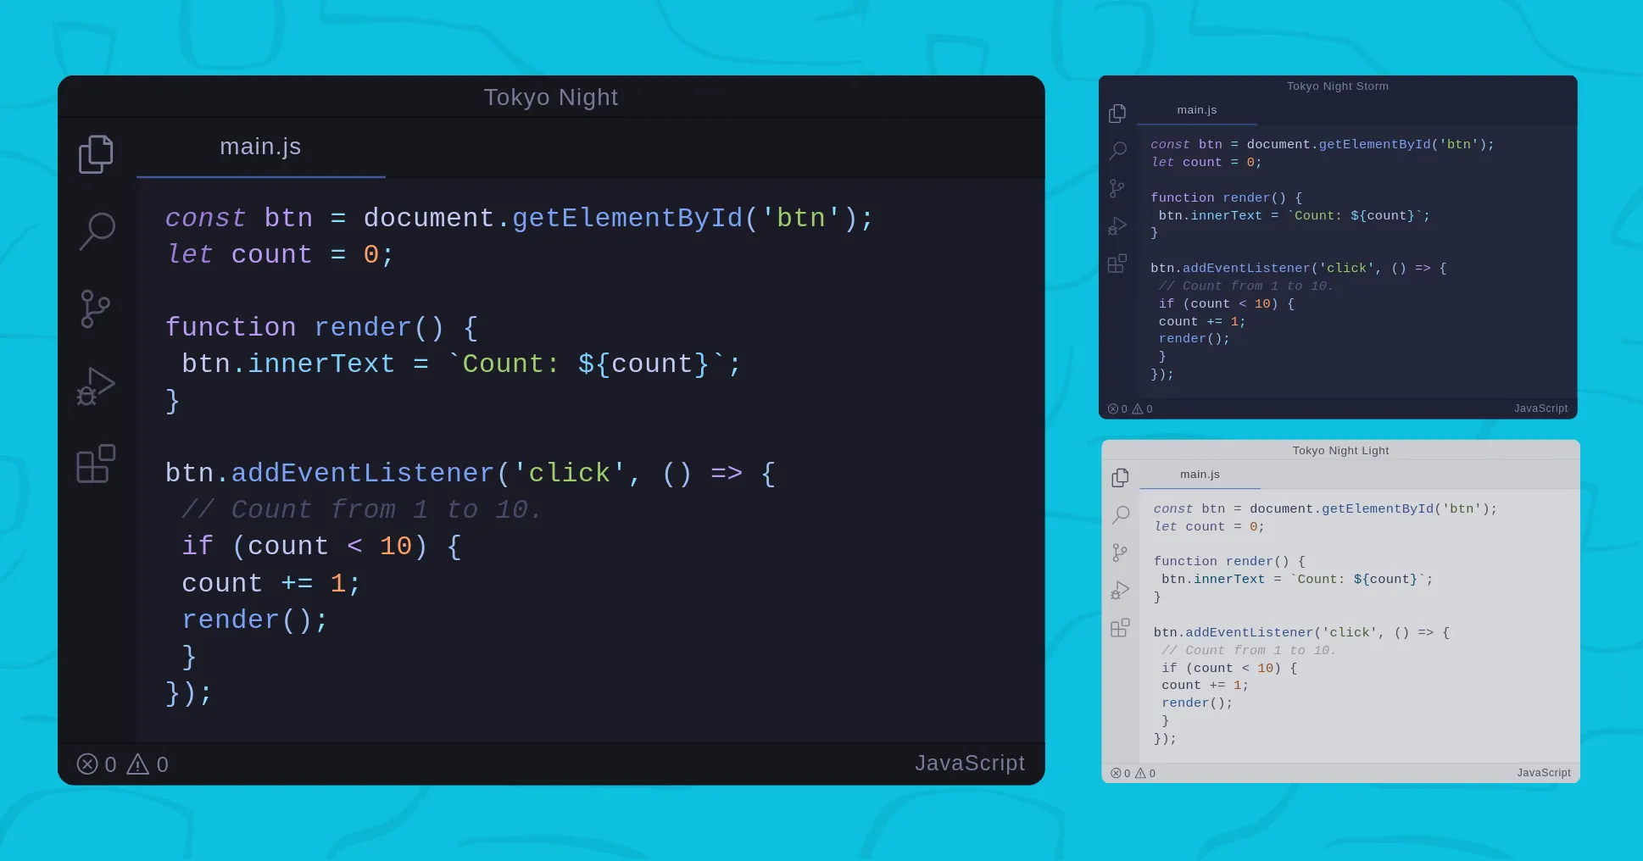
Task: Click 'function render() {' line in Tokyo Night
Action: pos(322,328)
